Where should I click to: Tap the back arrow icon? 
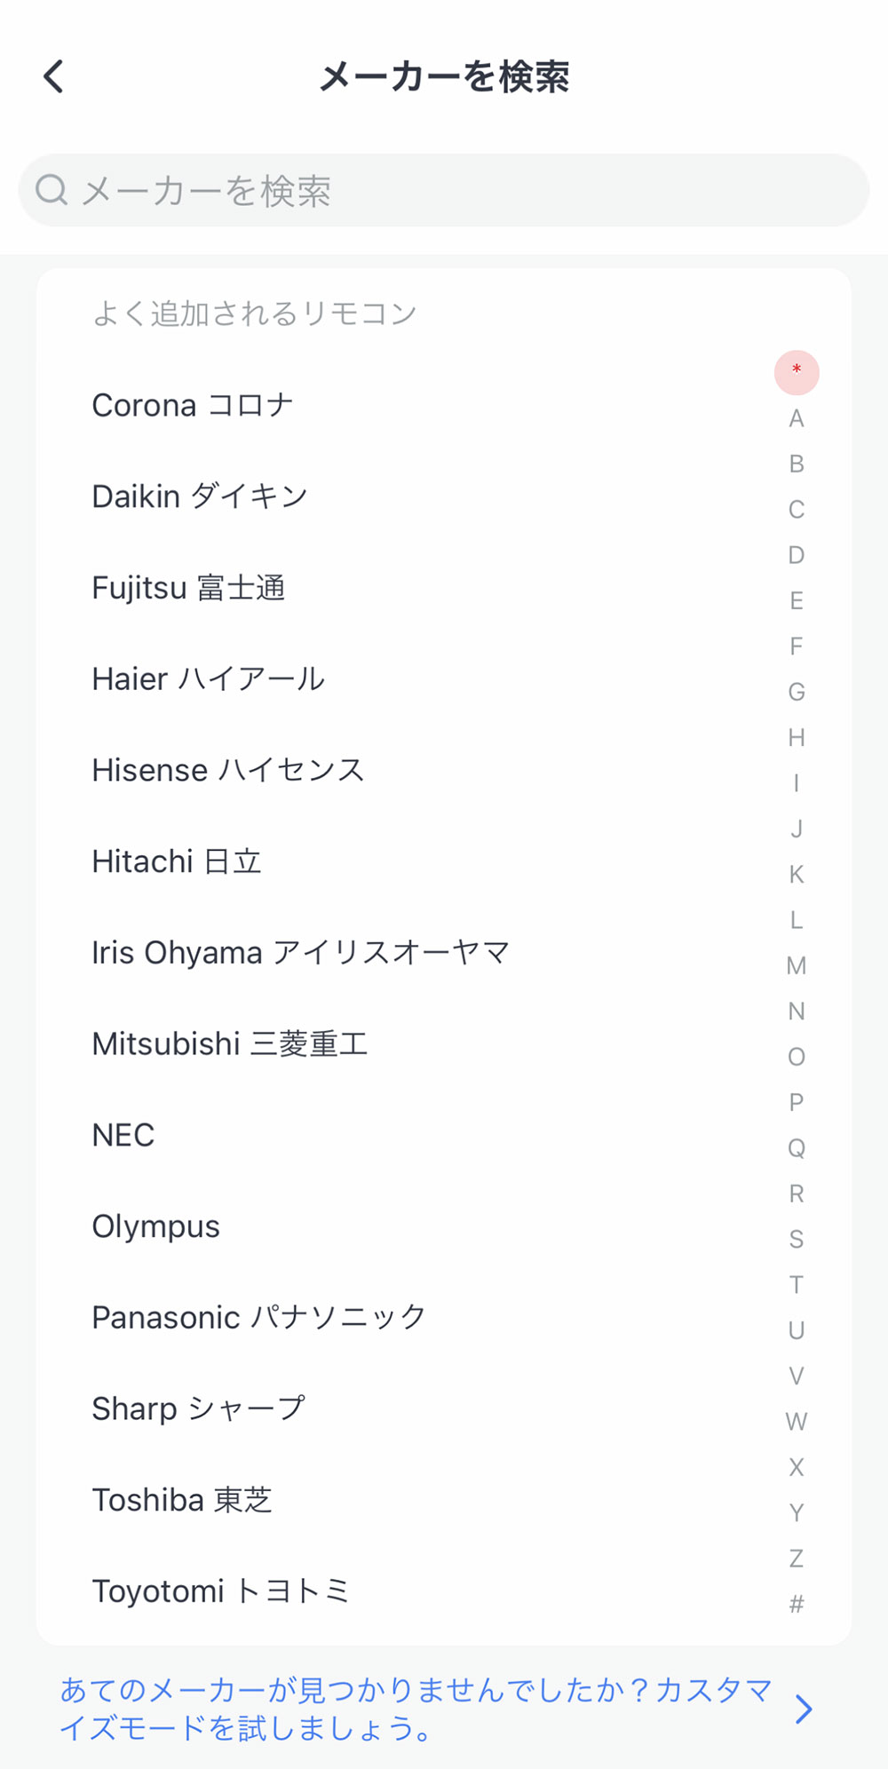54,76
